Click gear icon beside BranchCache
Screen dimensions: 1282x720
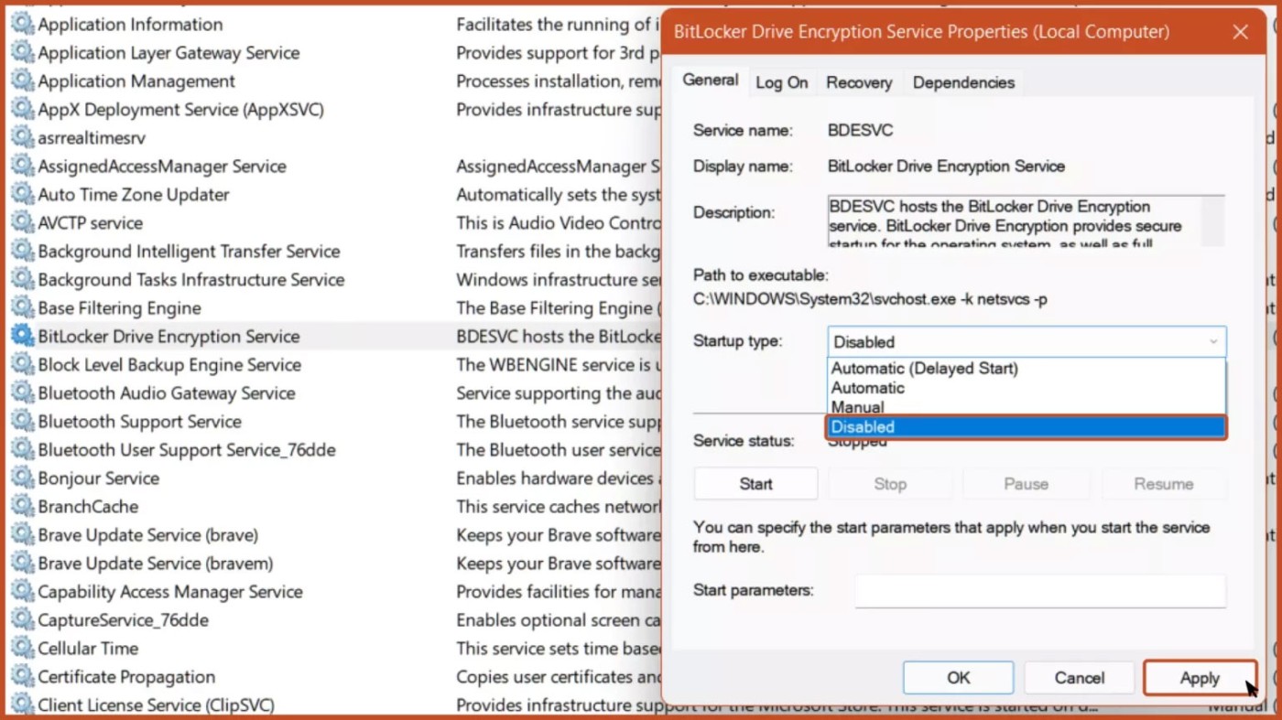(22, 506)
